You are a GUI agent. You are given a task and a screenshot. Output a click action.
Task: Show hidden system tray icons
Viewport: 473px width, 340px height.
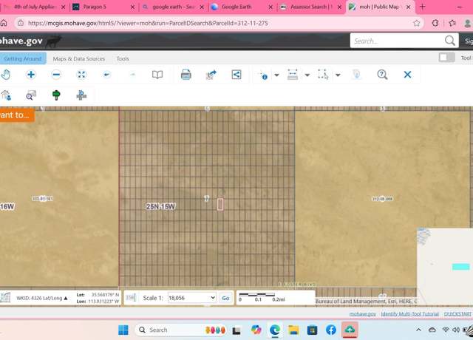click(x=418, y=330)
